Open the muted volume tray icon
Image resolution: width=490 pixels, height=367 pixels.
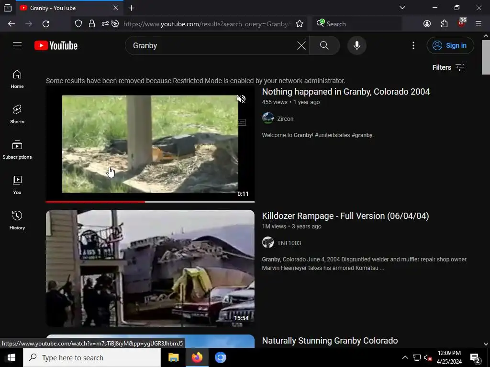428,357
